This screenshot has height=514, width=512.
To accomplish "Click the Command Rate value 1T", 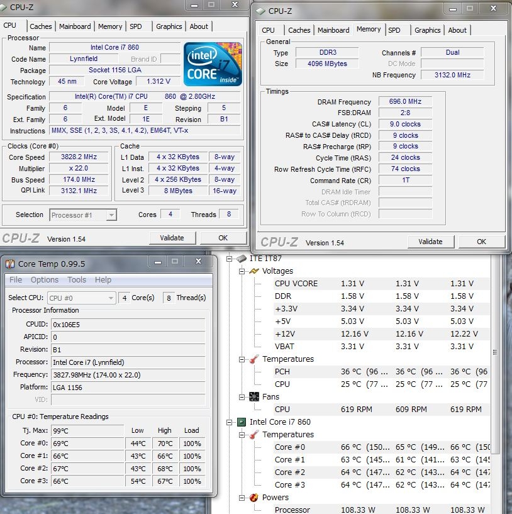I will (405, 181).
